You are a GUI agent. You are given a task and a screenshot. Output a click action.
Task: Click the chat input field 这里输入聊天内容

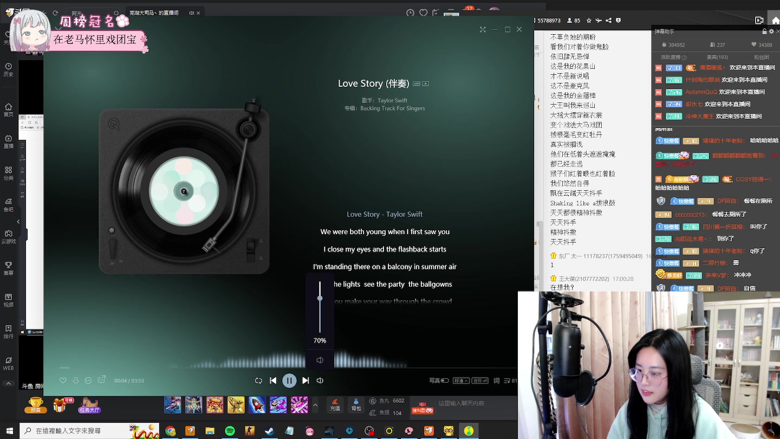point(477,403)
